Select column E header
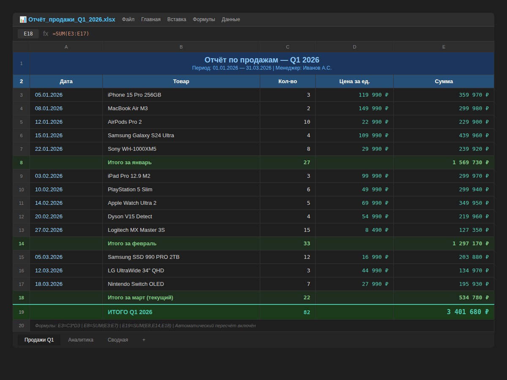 tap(444, 47)
